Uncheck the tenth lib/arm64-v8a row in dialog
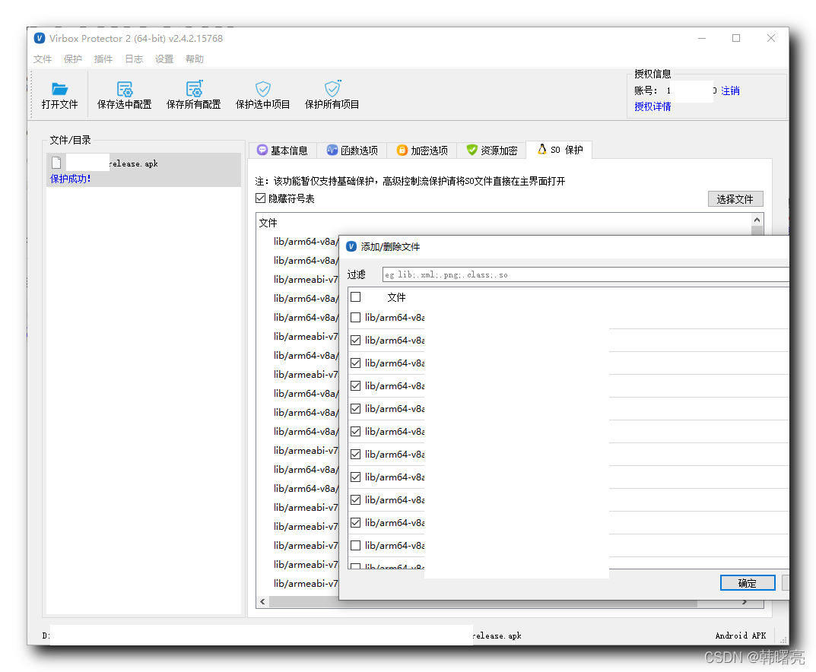The width and height of the screenshot is (816, 672). 356,523
